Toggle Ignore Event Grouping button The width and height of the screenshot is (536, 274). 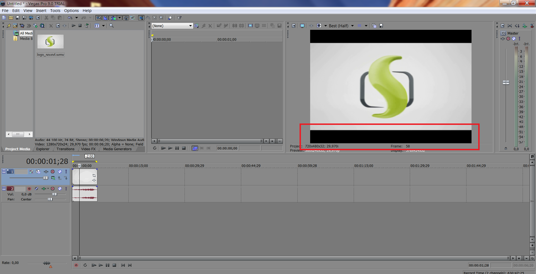coord(133,18)
